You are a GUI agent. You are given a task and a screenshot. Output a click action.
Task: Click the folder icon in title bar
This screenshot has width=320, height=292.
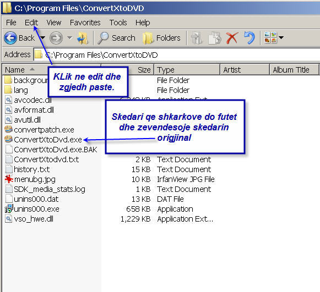pyautogui.click(x=7, y=8)
